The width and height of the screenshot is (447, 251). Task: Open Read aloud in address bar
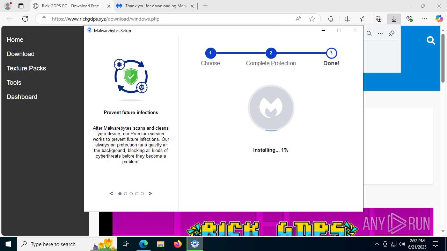tap(298, 19)
